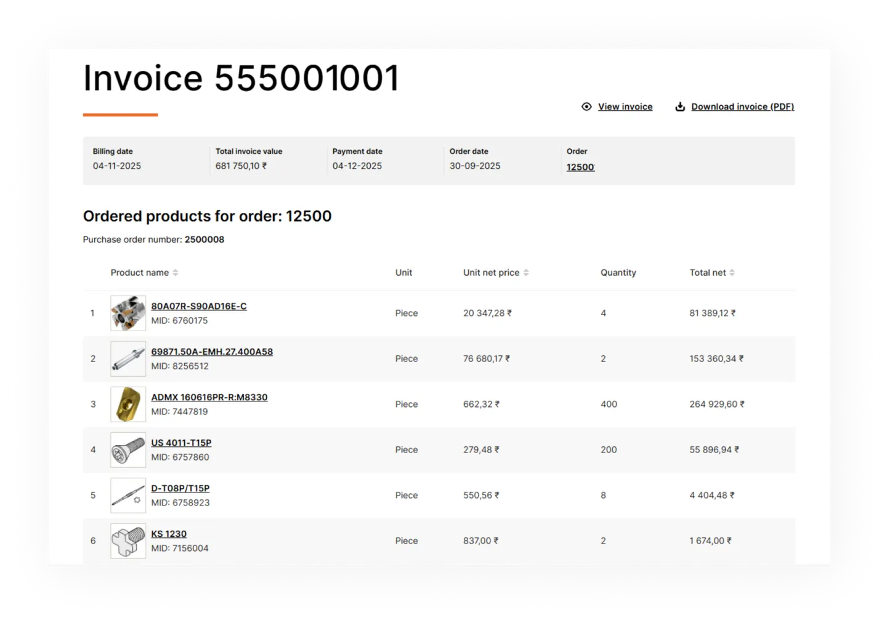Viewport: 887px width, 623px height.
Task: Open product 69871.50A-EMH.27.400A58
Action: click(212, 352)
